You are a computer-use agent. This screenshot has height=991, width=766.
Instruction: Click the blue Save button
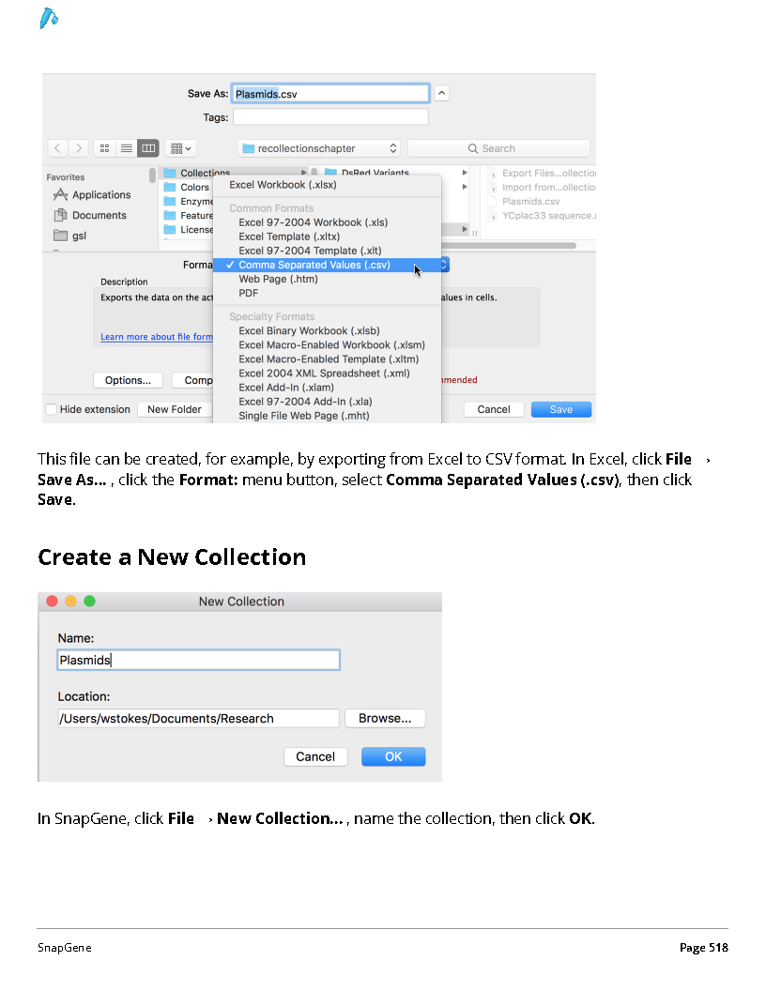pyautogui.click(x=561, y=409)
